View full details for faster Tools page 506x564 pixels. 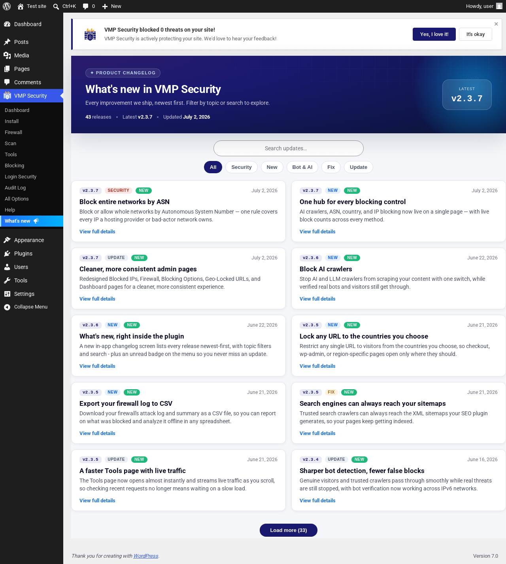point(97,501)
